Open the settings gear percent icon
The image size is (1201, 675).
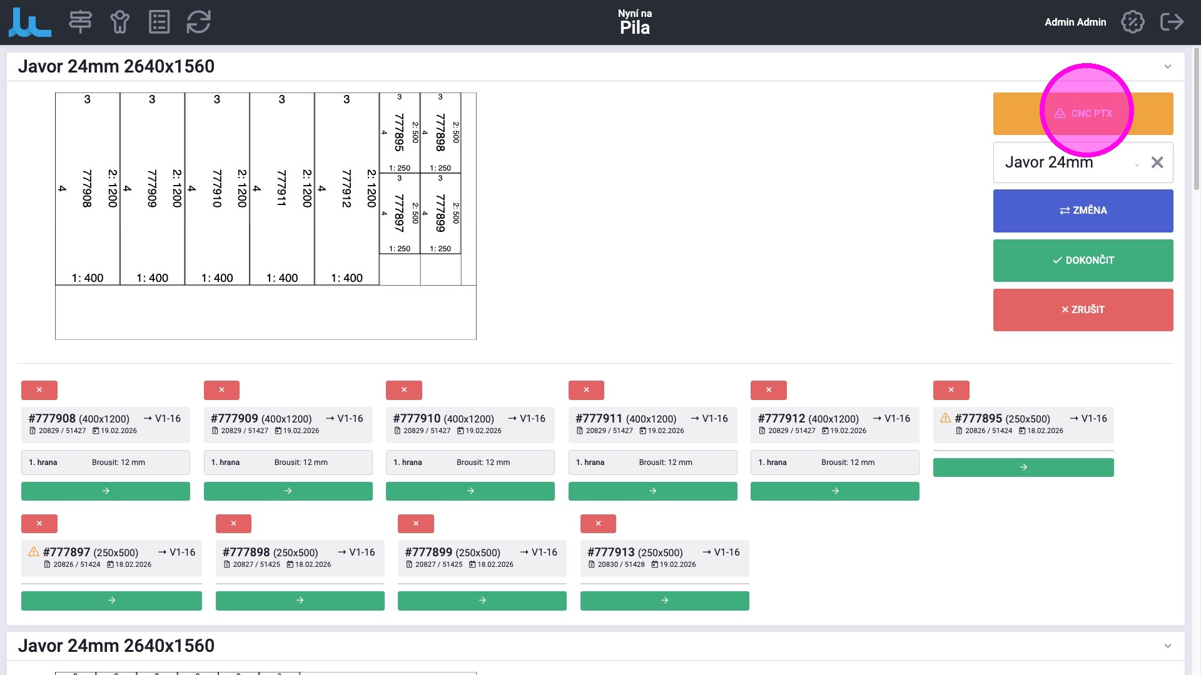pos(1132,22)
